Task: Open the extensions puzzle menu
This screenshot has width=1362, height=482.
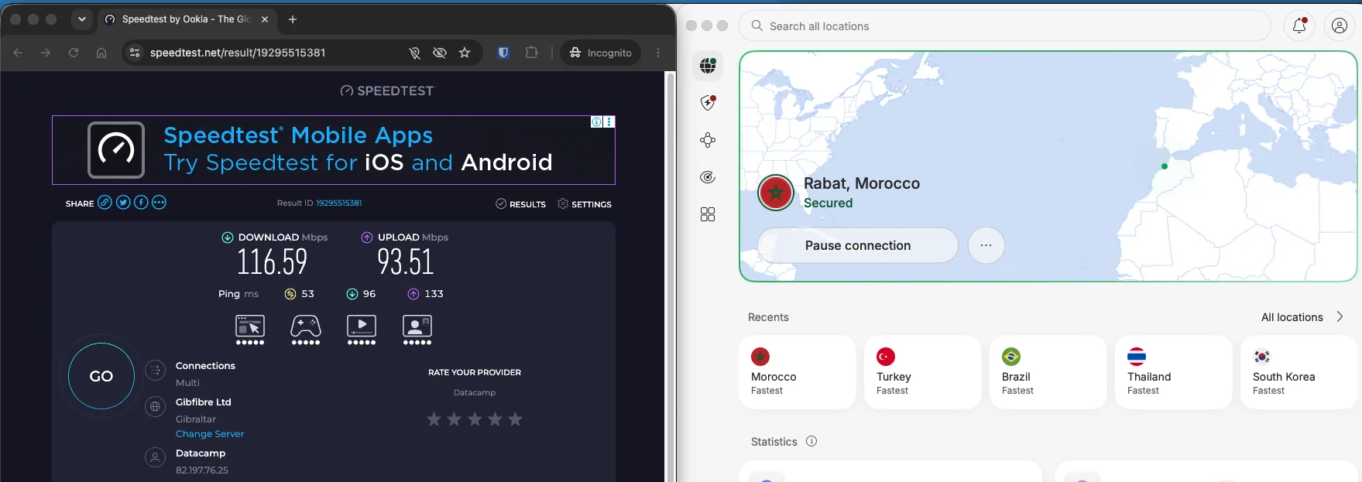Action: coord(531,53)
